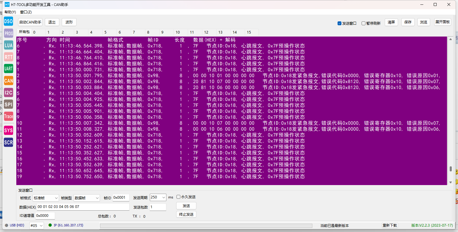Focus the 数据(HEX) input field
The height and width of the screenshot is (232, 458).
click(83, 207)
